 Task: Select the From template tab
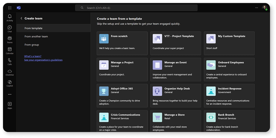(53, 28)
